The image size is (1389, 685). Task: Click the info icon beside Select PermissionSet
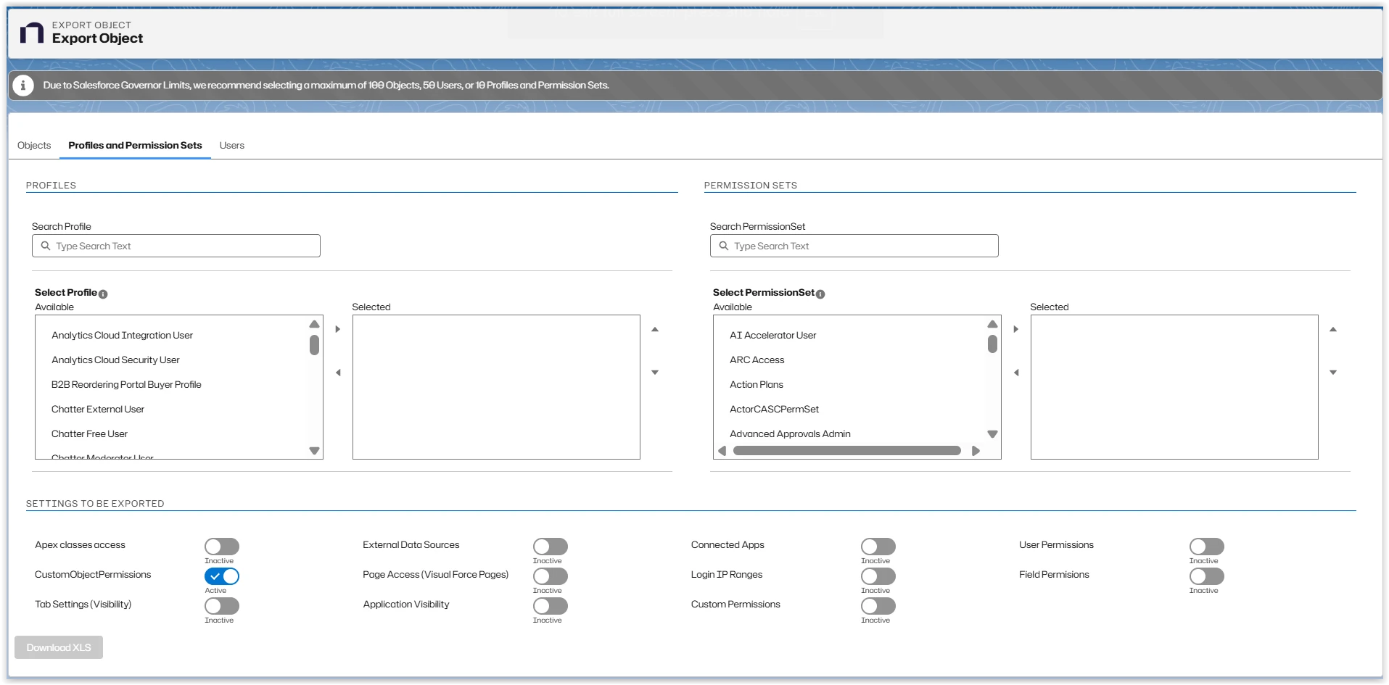820,294
